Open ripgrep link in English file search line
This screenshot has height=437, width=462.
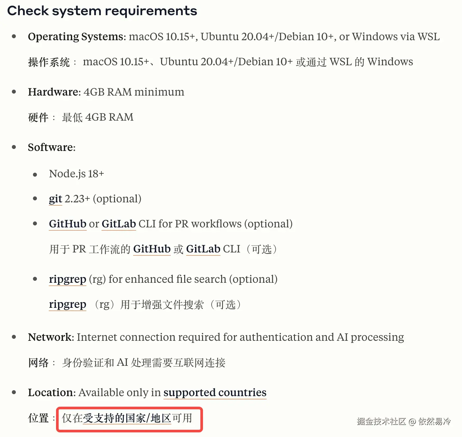pyautogui.click(x=68, y=279)
